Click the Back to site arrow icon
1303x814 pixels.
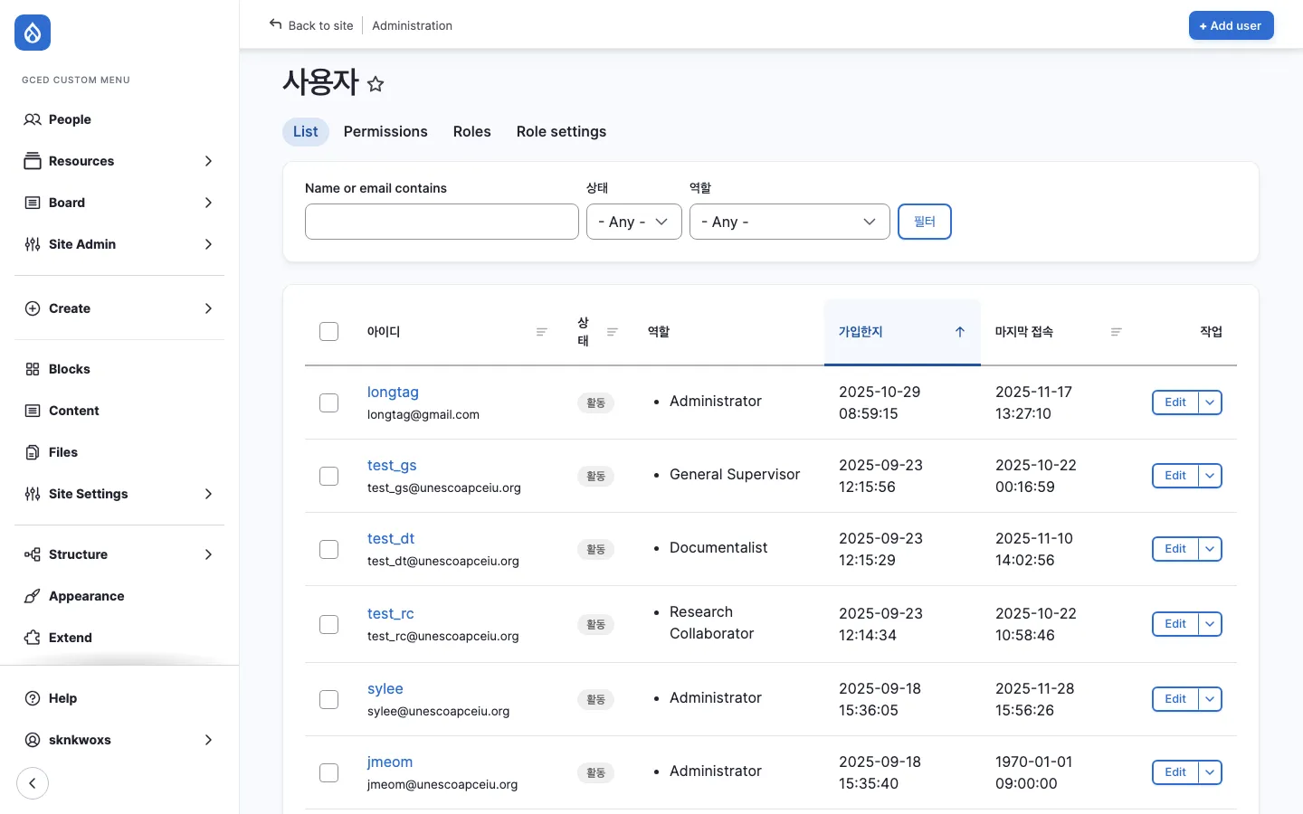(x=275, y=24)
